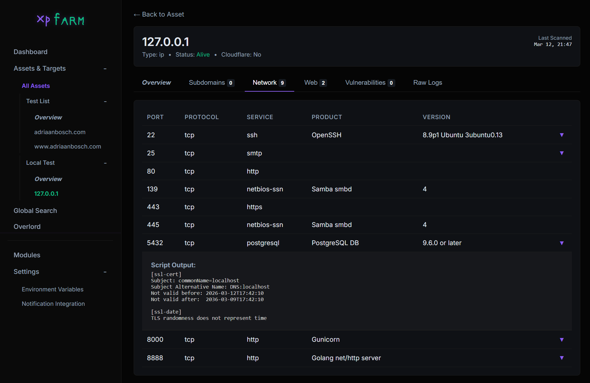This screenshot has height=383, width=590.
Task: Open Notification Integration settings
Action: pyautogui.click(x=53, y=304)
